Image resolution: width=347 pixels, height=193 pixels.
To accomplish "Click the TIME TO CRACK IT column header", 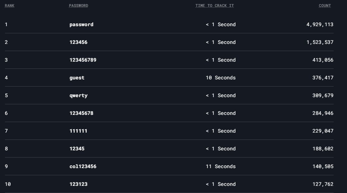I will (x=214, y=6).
